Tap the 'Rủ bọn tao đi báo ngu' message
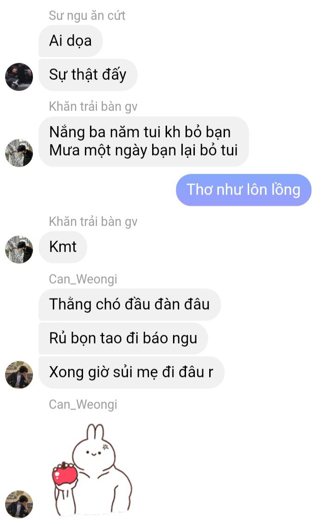This screenshot has width=334, height=524. click(x=123, y=338)
